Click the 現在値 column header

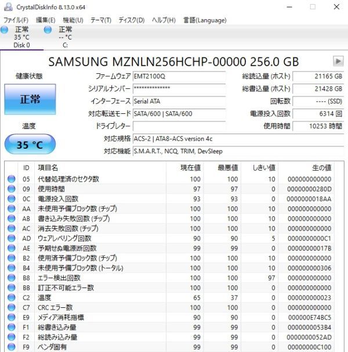[x=185, y=168]
